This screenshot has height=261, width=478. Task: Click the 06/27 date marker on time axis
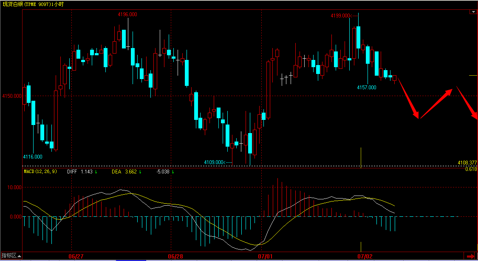coord(76,256)
